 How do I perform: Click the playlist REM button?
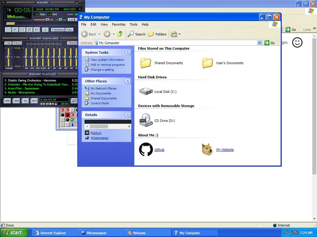click(16, 101)
